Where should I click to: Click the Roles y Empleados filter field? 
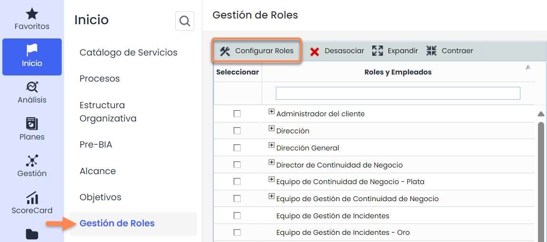coord(398,93)
